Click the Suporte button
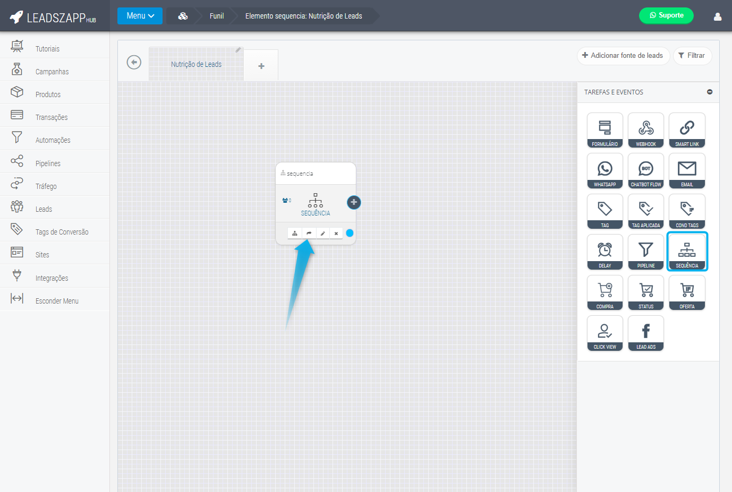The height and width of the screenshot is (492, 732). pos(666,15)
